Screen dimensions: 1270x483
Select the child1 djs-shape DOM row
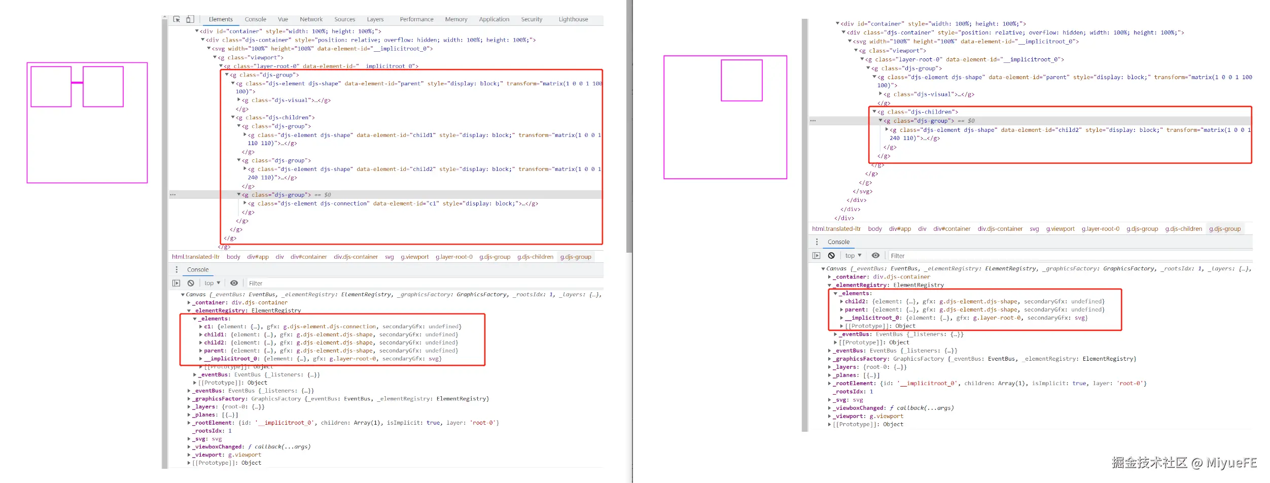pyautogui.click(x=424, y=139)
